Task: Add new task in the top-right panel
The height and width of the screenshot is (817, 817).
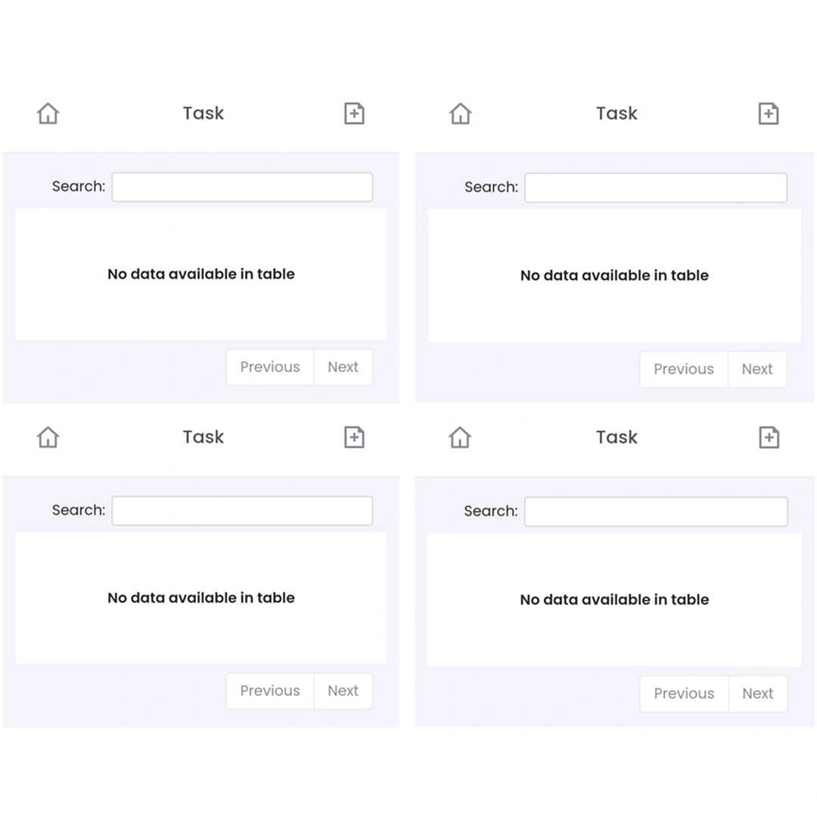Action: [x=769, y=113]
